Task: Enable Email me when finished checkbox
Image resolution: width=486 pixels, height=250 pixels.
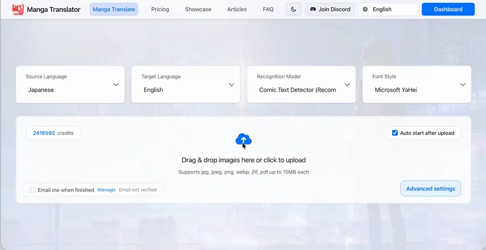Action: [33, 190]
